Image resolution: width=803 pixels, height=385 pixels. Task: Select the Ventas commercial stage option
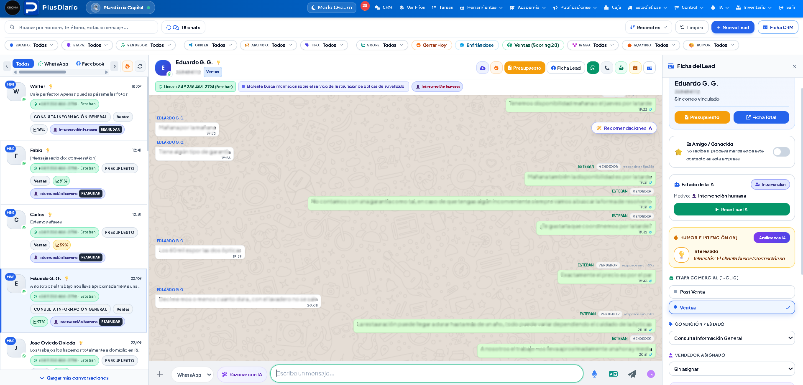click(x=731, y=308)
